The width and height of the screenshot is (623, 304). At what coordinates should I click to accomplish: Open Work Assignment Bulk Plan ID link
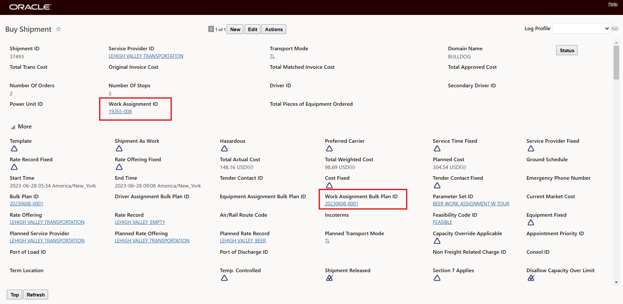[341, 204]
